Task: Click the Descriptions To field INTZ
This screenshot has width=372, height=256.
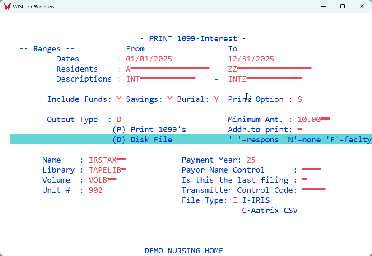Action: (265, 79)
